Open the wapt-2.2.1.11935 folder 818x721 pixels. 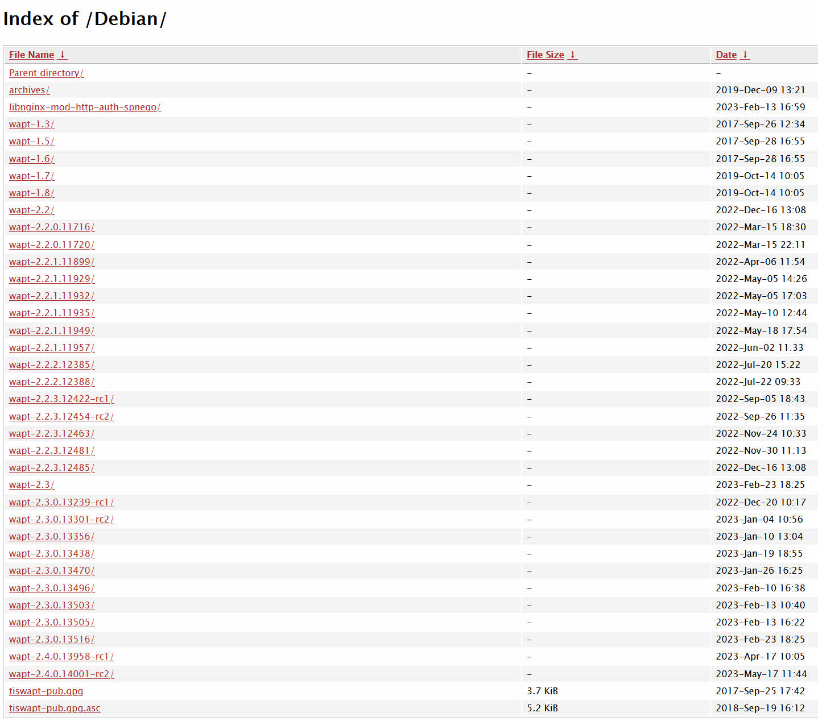52,313
